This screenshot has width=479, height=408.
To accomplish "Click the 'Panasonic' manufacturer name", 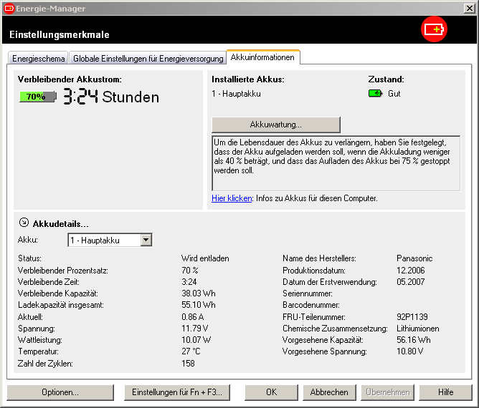I will tap(414, 258).
